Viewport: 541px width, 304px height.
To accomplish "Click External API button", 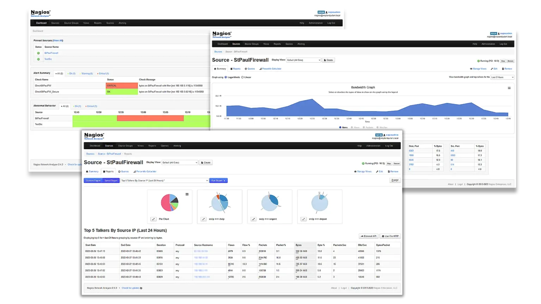I will (369, 236).
